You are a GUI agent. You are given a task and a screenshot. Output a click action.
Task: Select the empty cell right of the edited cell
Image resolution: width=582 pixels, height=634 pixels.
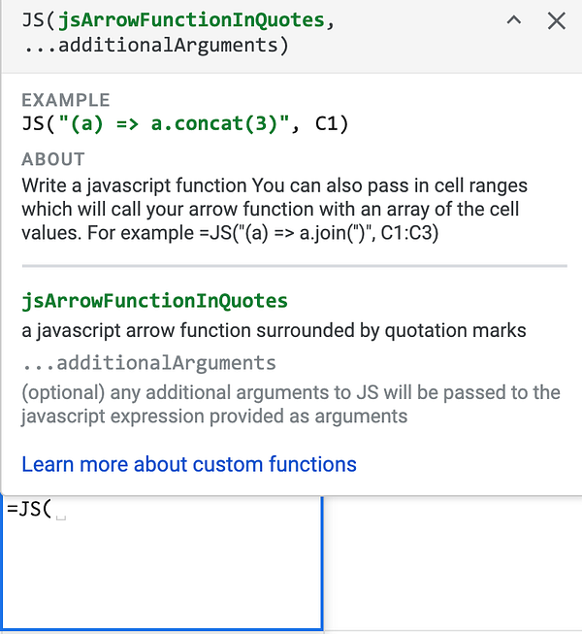tap(451, 563)
